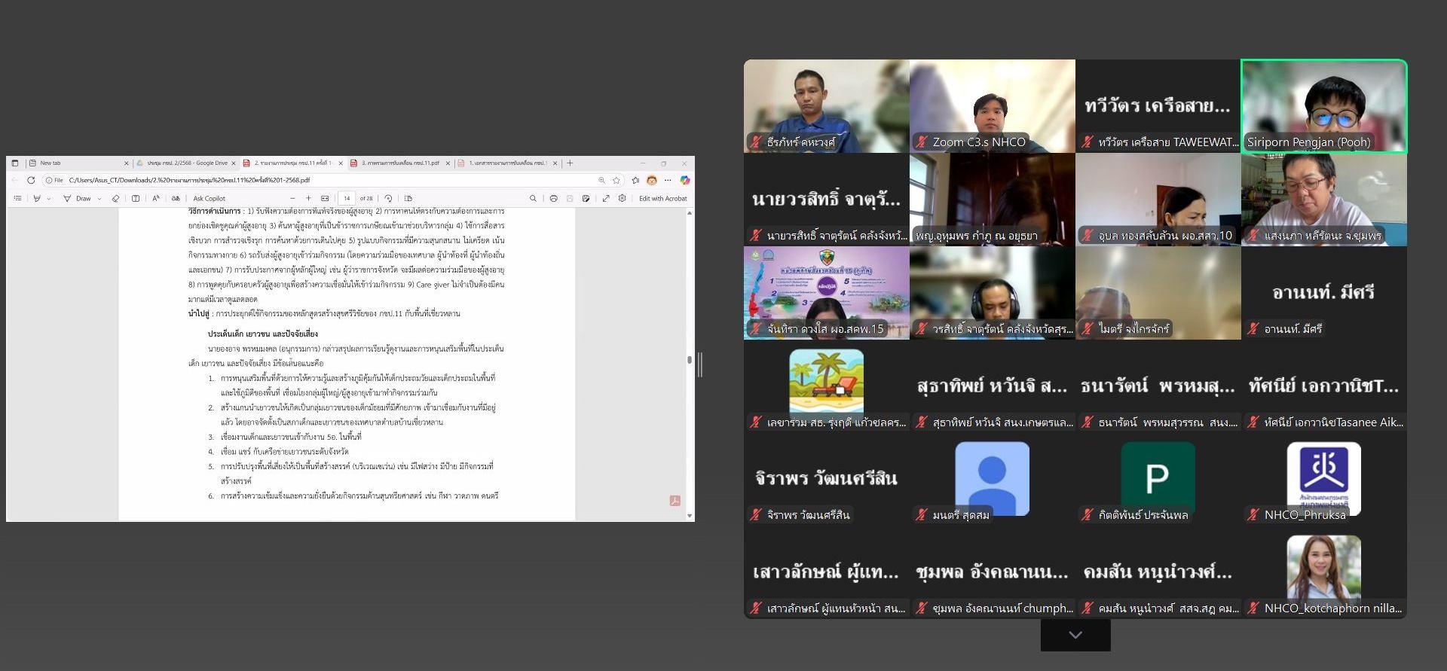Toggle the two-page view button
The width and height of the screenshot is (1447, 671).
pyautogui.click(x=408, y=199)
